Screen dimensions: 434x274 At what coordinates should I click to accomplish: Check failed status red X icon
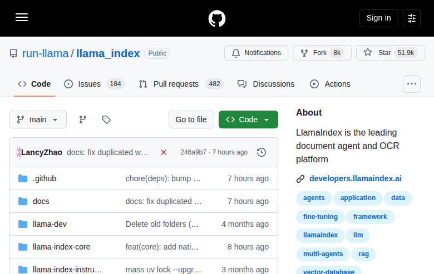coord(163,152)
